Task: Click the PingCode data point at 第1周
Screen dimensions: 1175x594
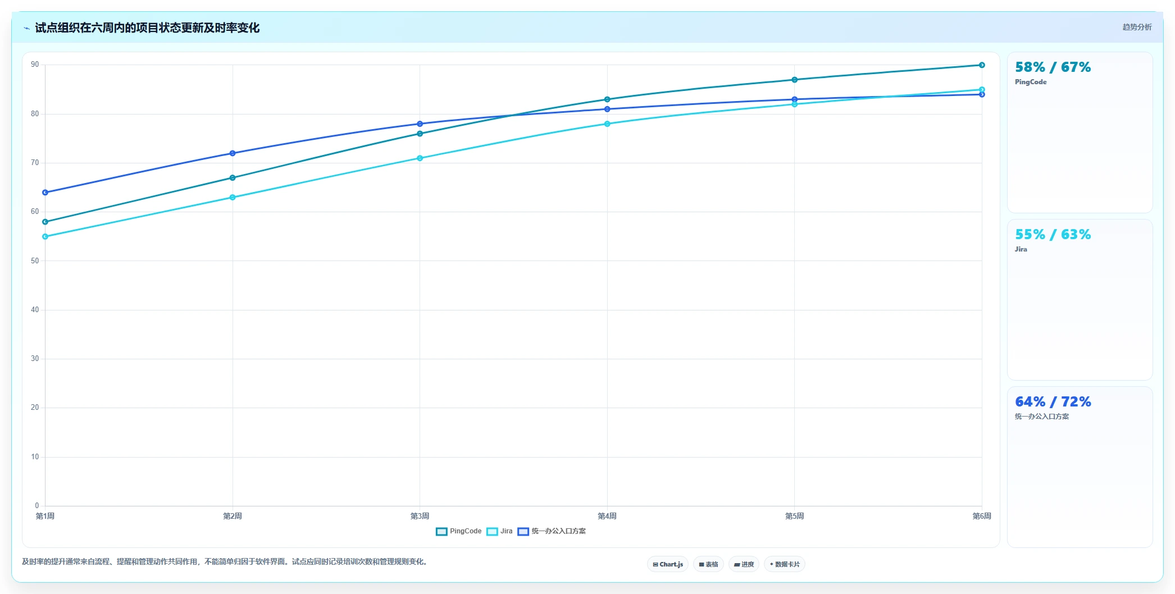Action: [x=45, y=222]
